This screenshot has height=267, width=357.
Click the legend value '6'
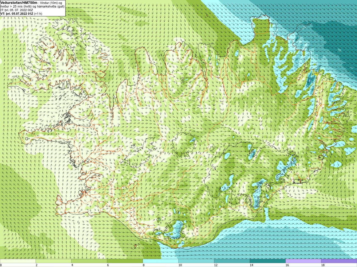pos(108,265)
